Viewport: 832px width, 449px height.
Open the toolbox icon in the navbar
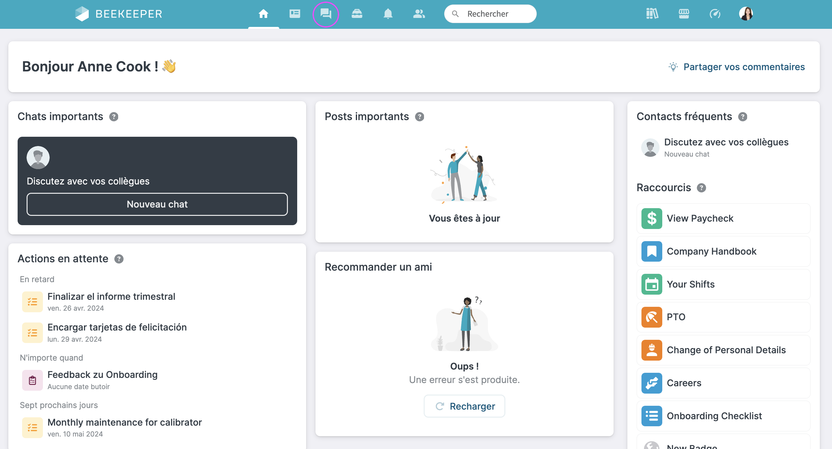(x=356, y=14)
